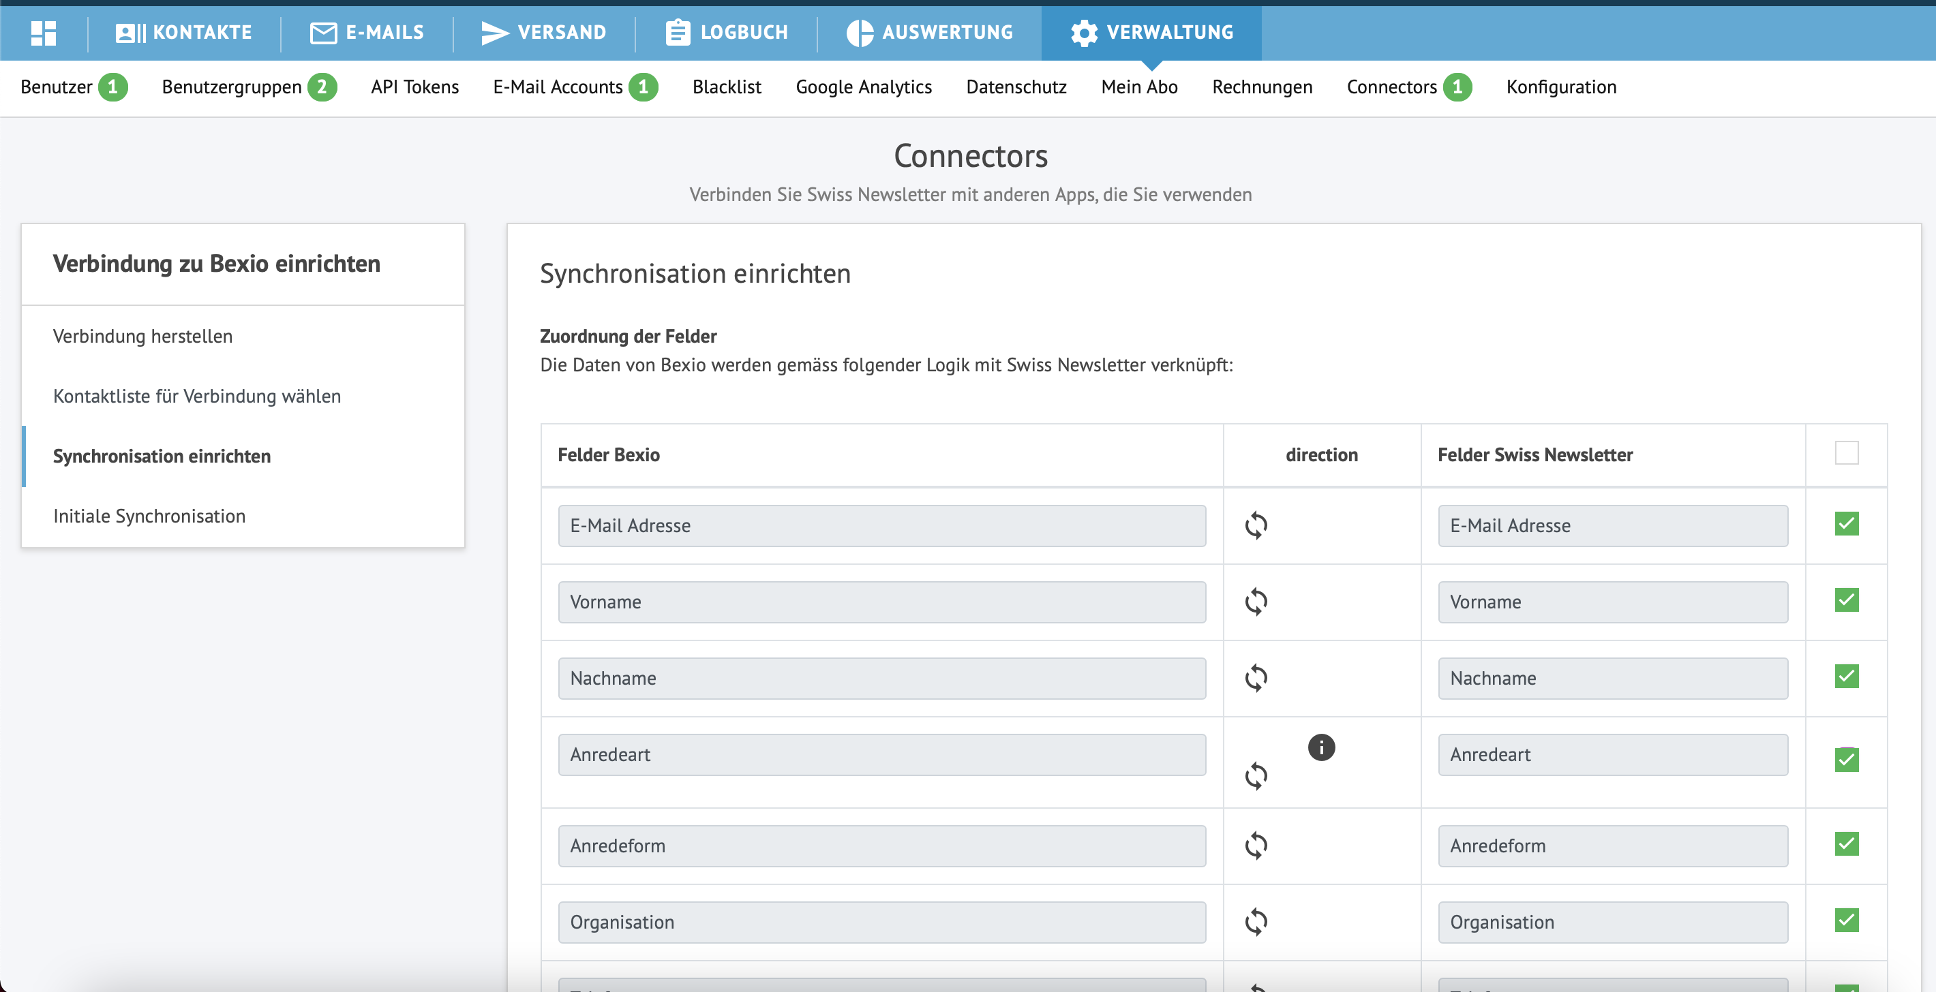Open the Versand main menu
The height and width of the screenshot is (992, 1936).
pyautogui.click(x=543, y=32)
